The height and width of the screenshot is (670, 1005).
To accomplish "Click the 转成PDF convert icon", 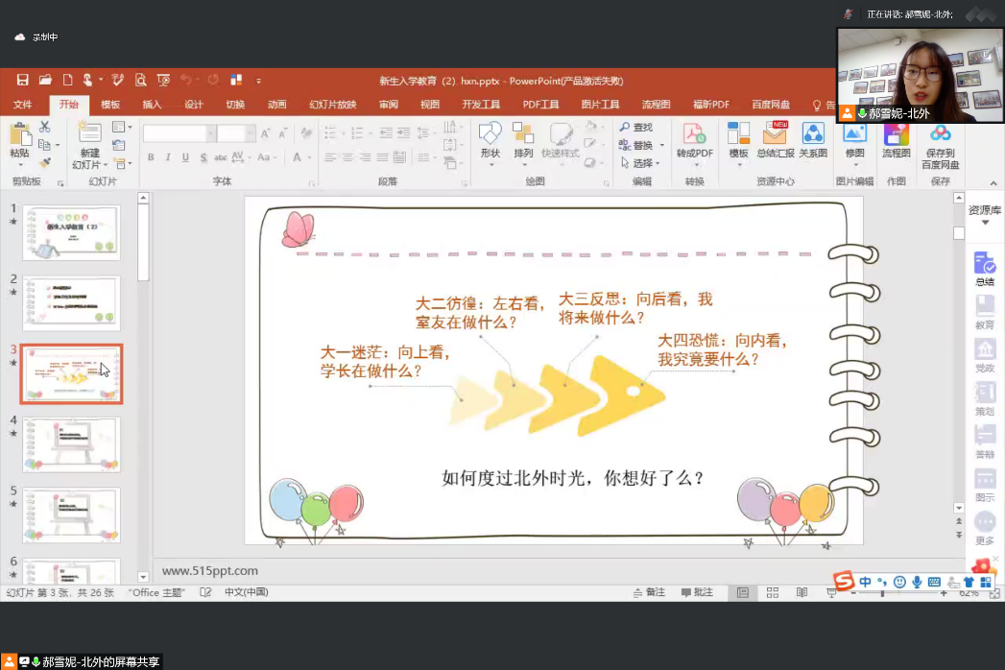I will click(x=694, y=140).
